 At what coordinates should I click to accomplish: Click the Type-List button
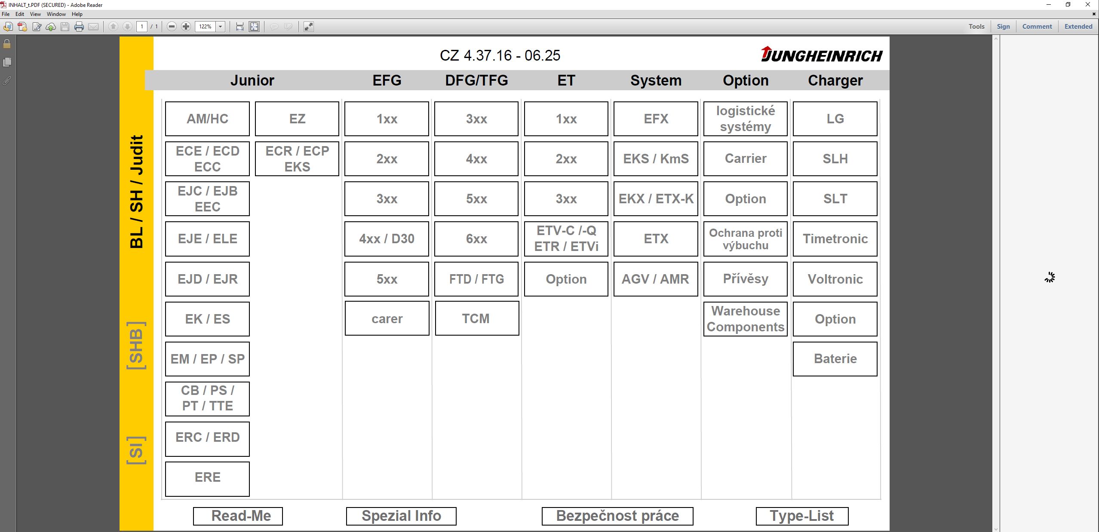click(x=801, y=516)
